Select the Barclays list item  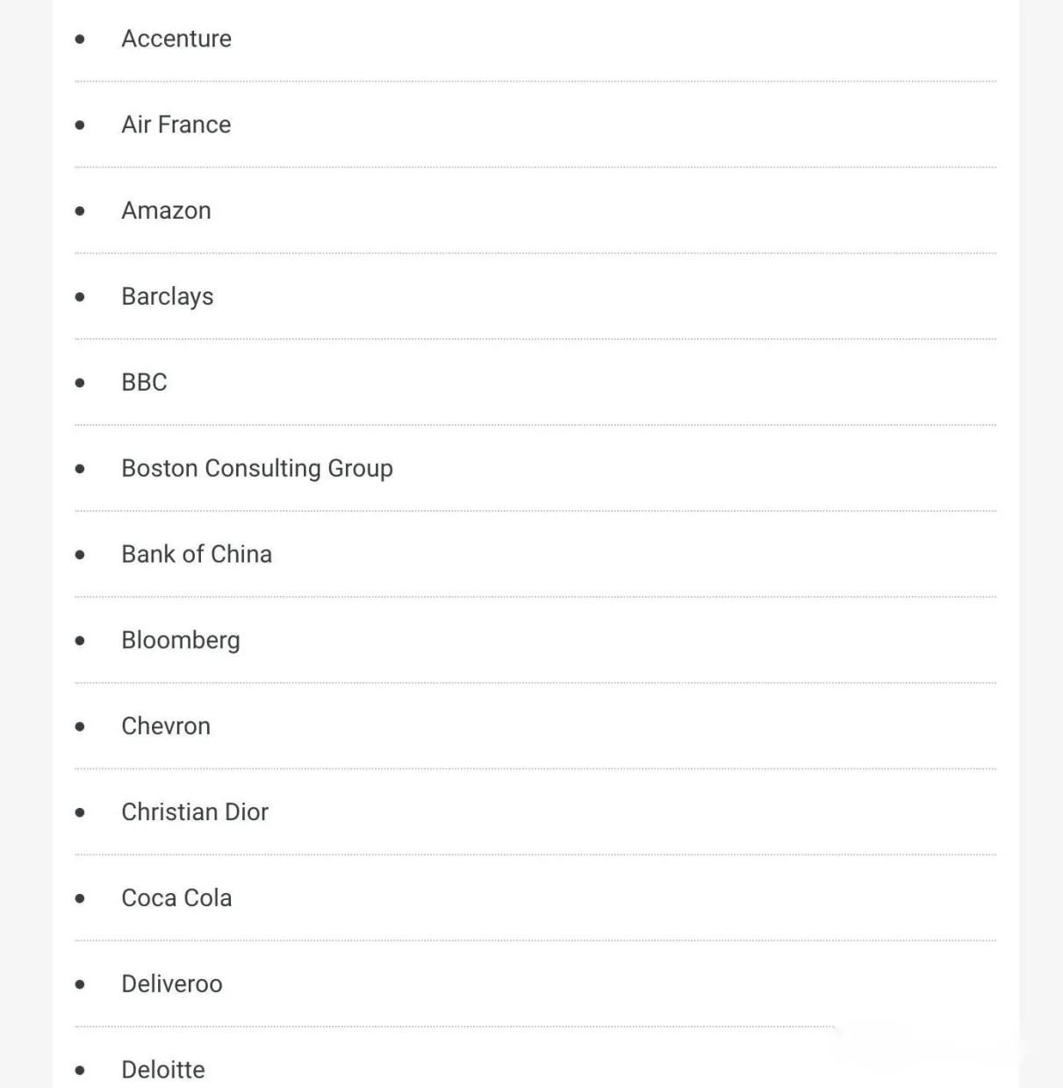(168, 297)
